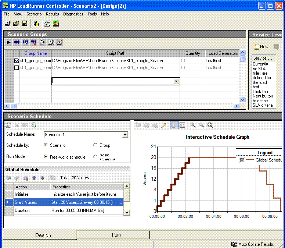Click the New SLA button
Image resolution: width=285 pixels, height=248 pixels.
pos(261,47)
